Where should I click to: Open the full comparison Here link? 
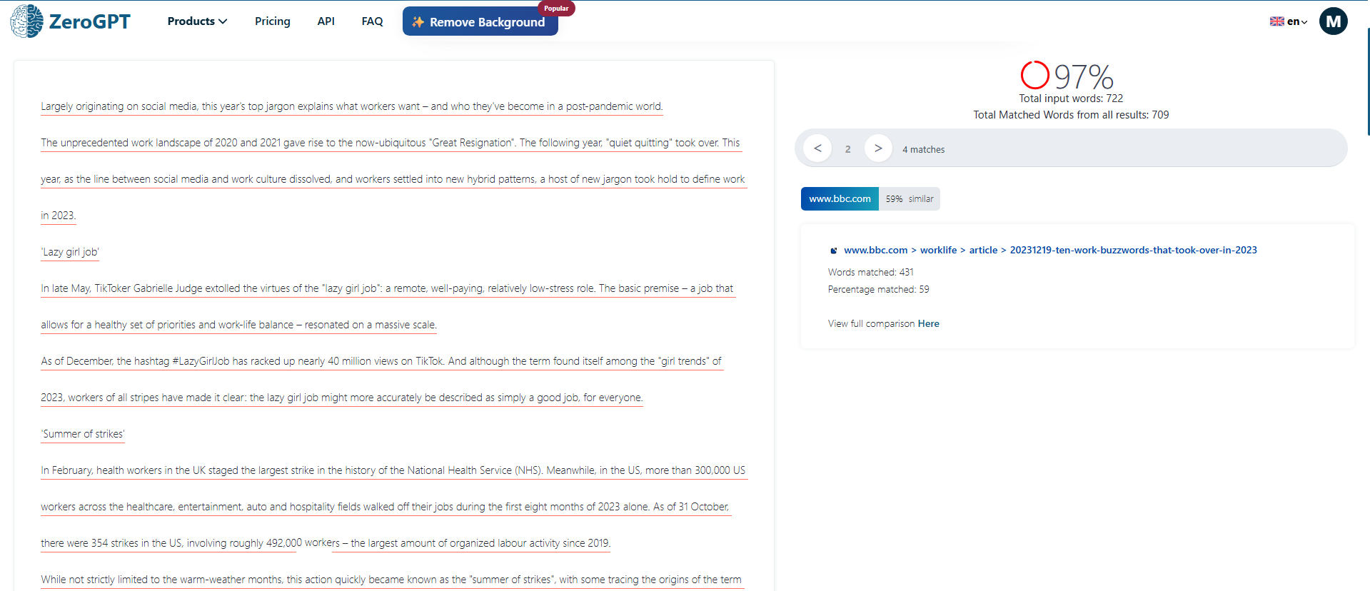(928, 324)
